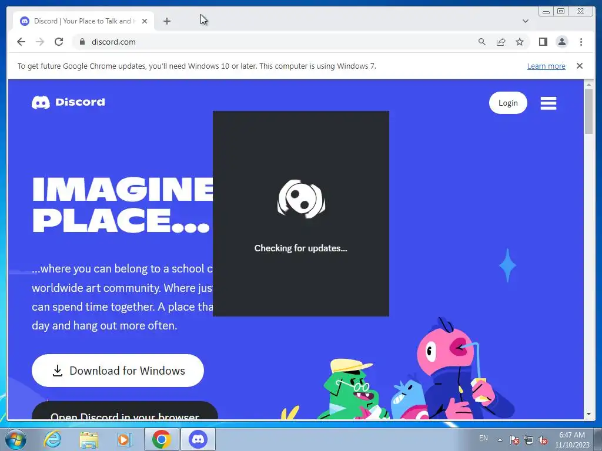This screenshot has width=602, height=451.
Task: Open the Action Center flag icon
Action: click(514, 440)
